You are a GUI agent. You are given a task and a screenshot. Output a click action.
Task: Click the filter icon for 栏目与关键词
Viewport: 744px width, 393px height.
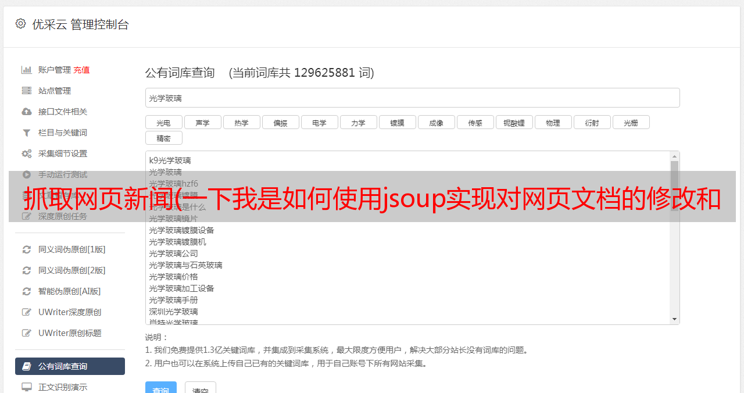click(x=27, y=133)
